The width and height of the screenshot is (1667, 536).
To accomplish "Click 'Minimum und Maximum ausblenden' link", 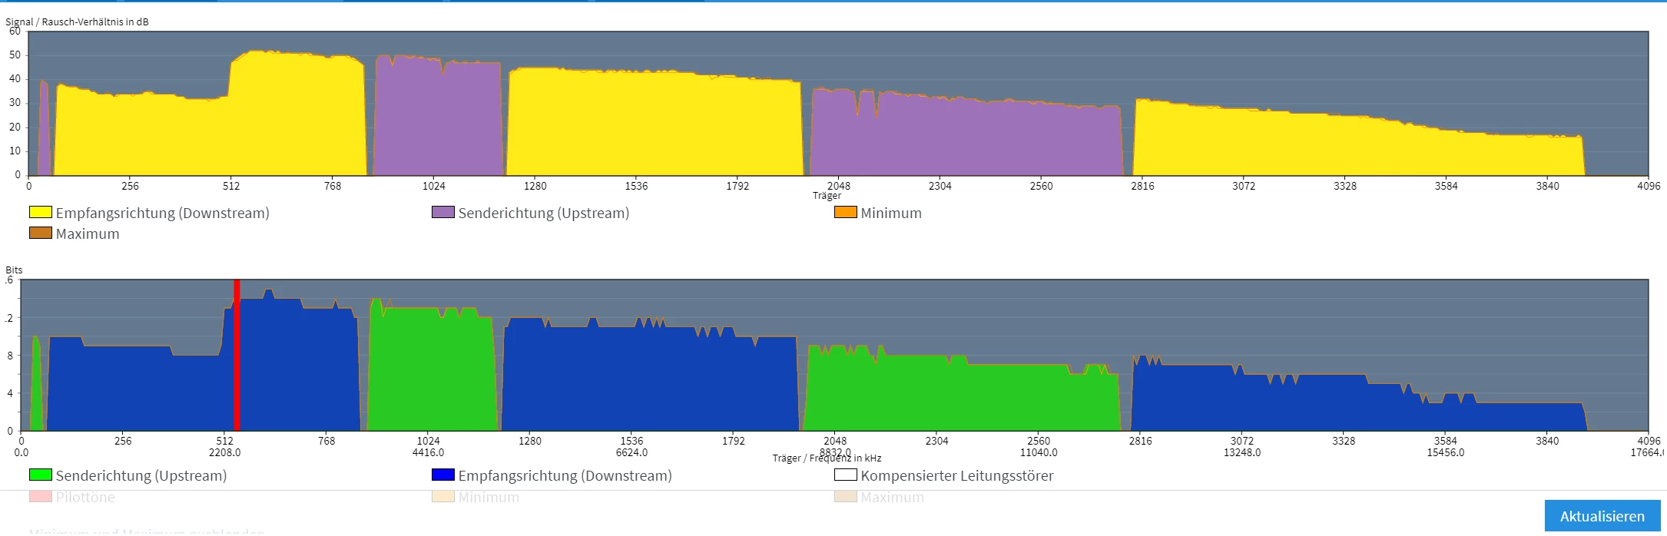I will (x=147, y=531).
